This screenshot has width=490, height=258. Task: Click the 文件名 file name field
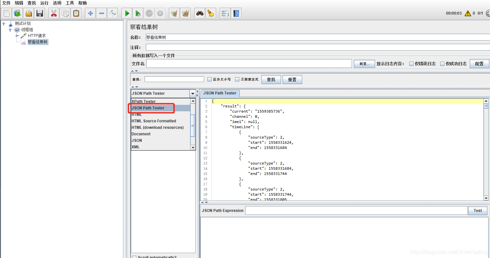[x=249, y=64]
